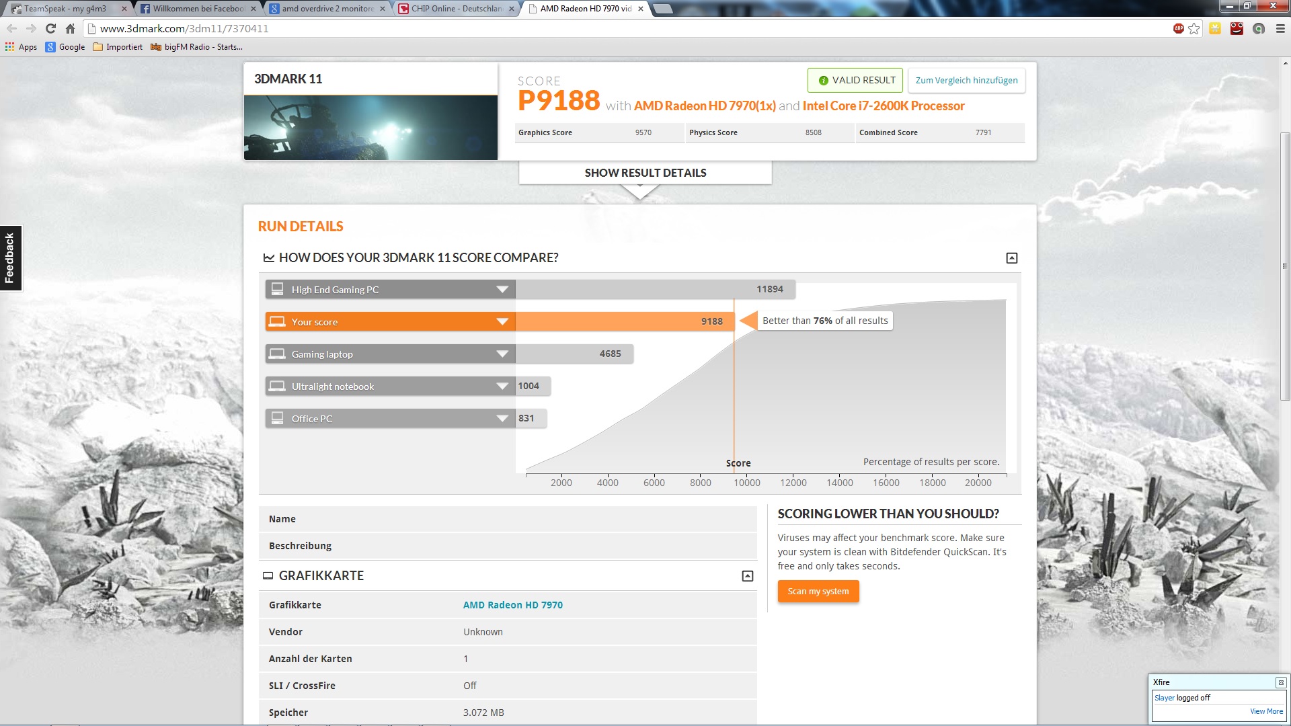Click the laptop icon on Gaming laptop row
The width and height of the screenshot is (1291, 726).
[277, 354]
